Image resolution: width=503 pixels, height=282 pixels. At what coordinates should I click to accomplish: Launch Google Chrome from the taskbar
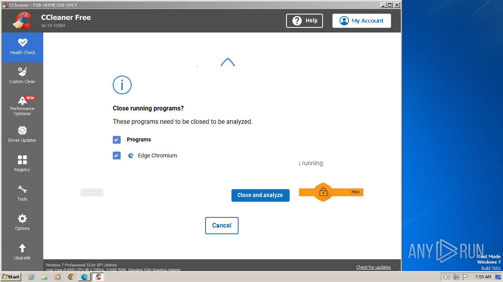click(x=71, y=277)
